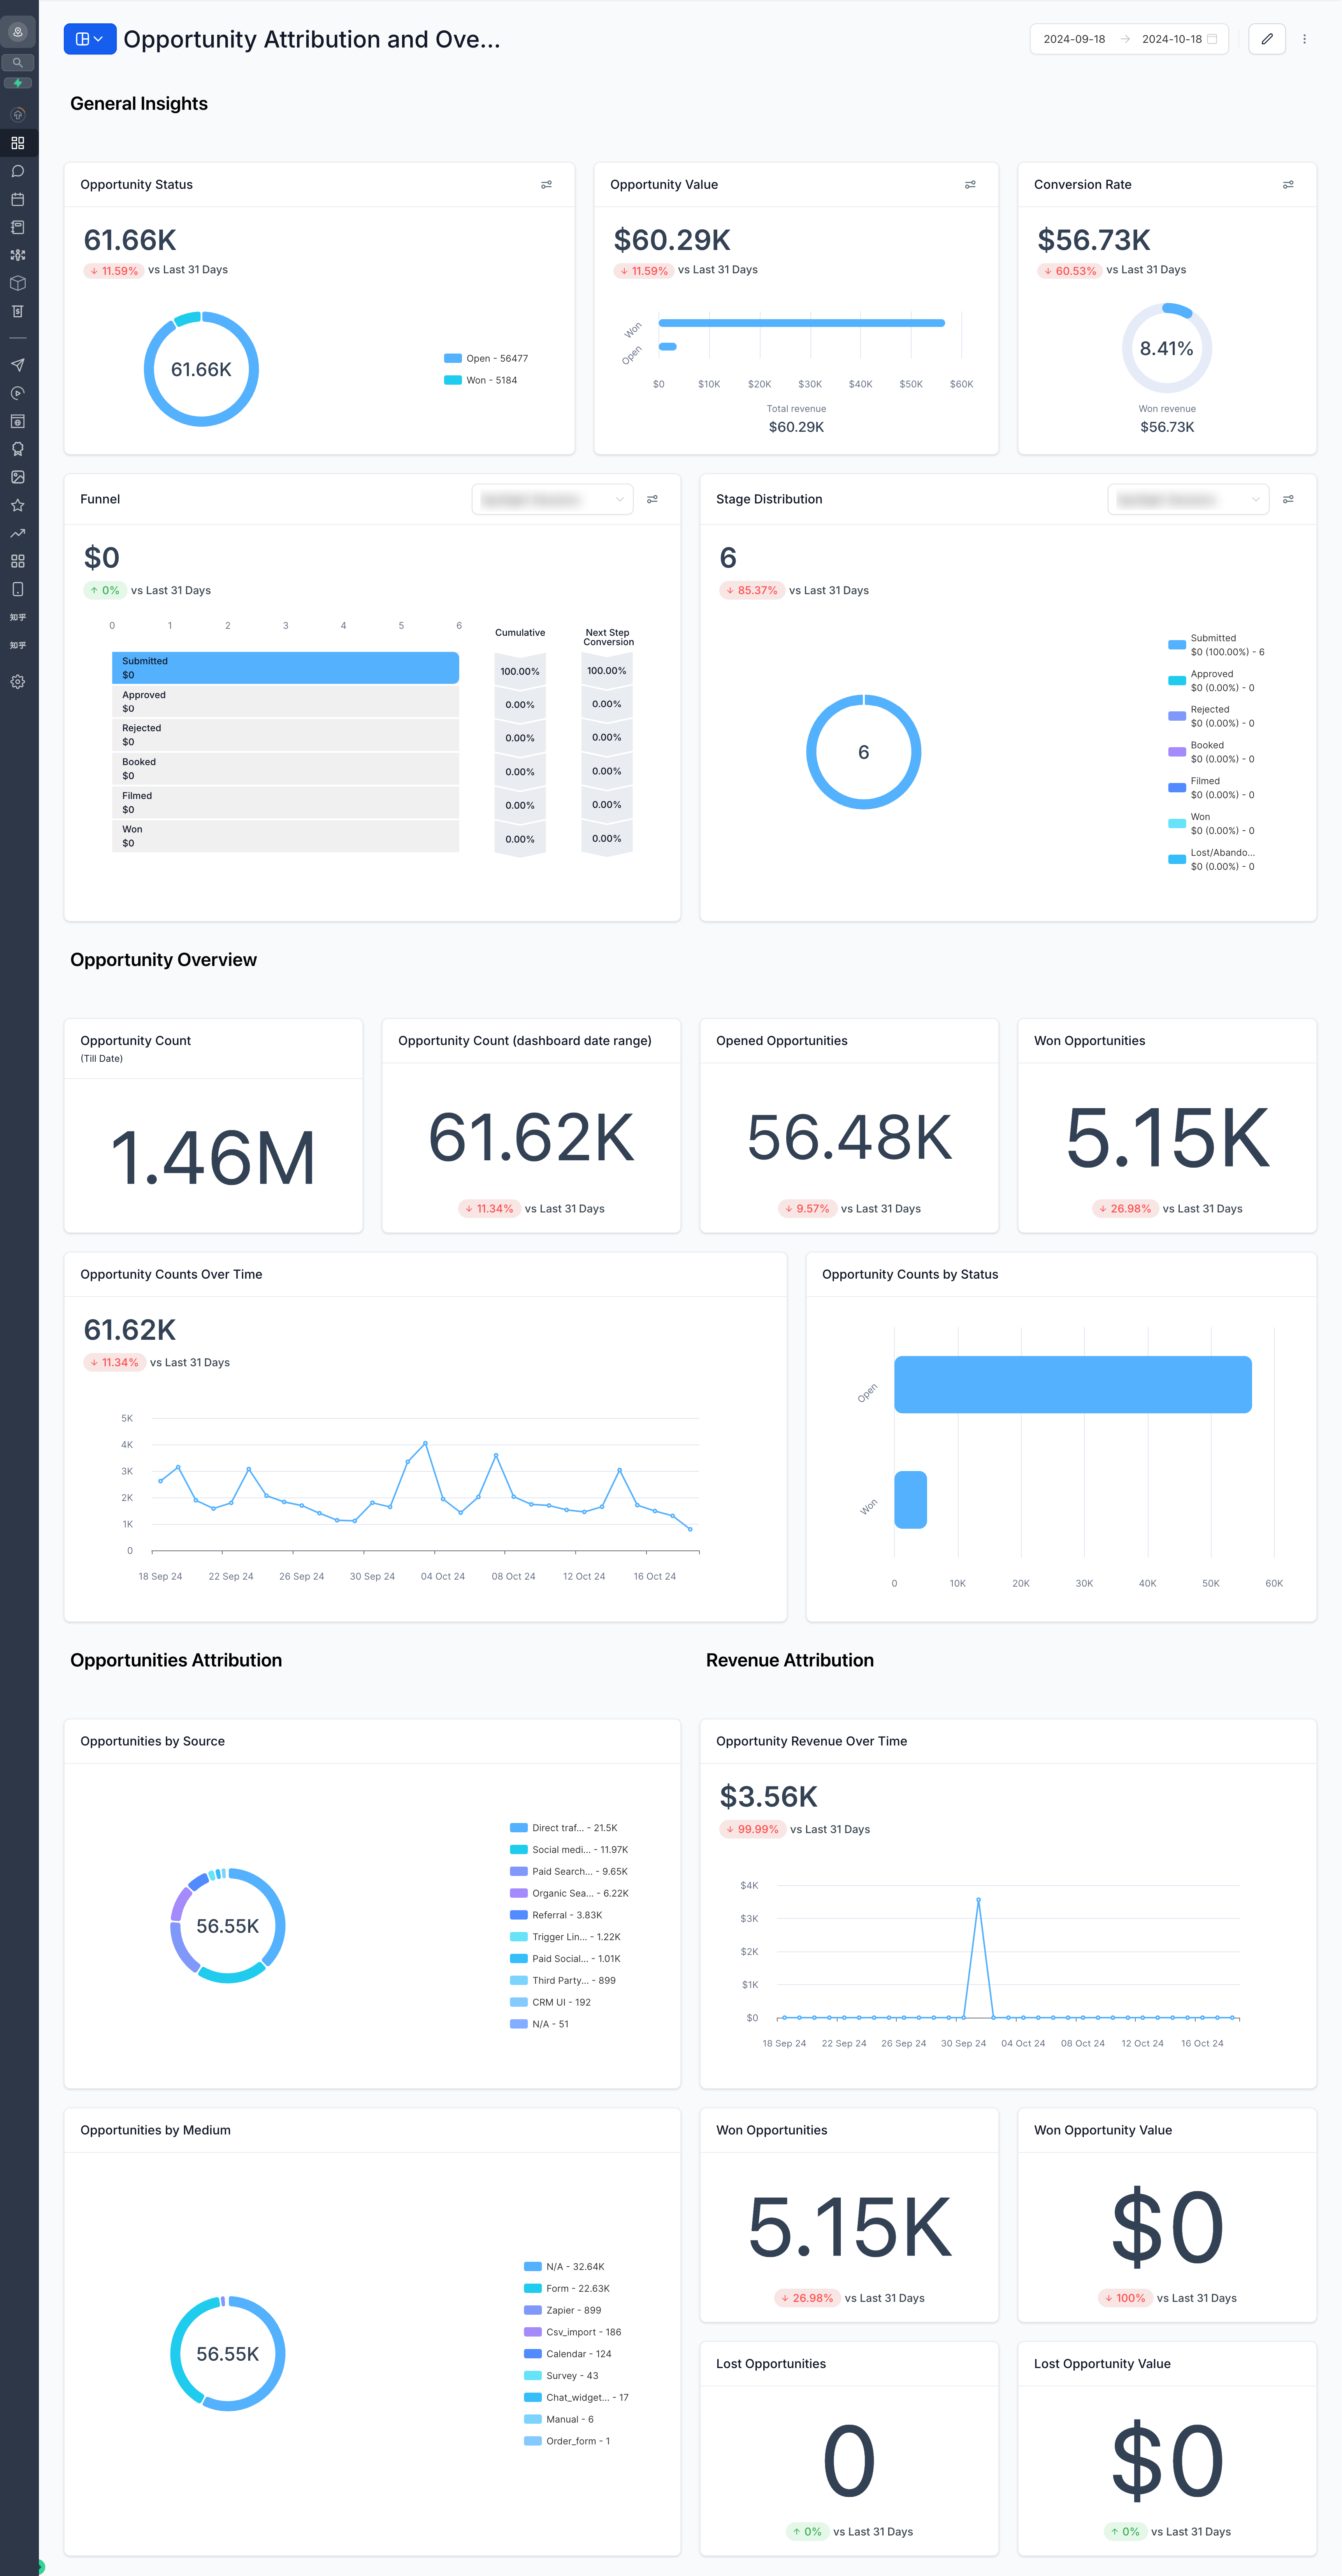Open the Calendar icon in sidebar

18,199
